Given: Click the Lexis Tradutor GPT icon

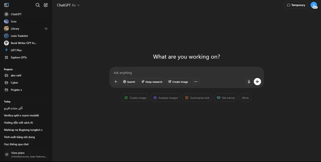Looking at the screenshot, I should coord(7,36).
